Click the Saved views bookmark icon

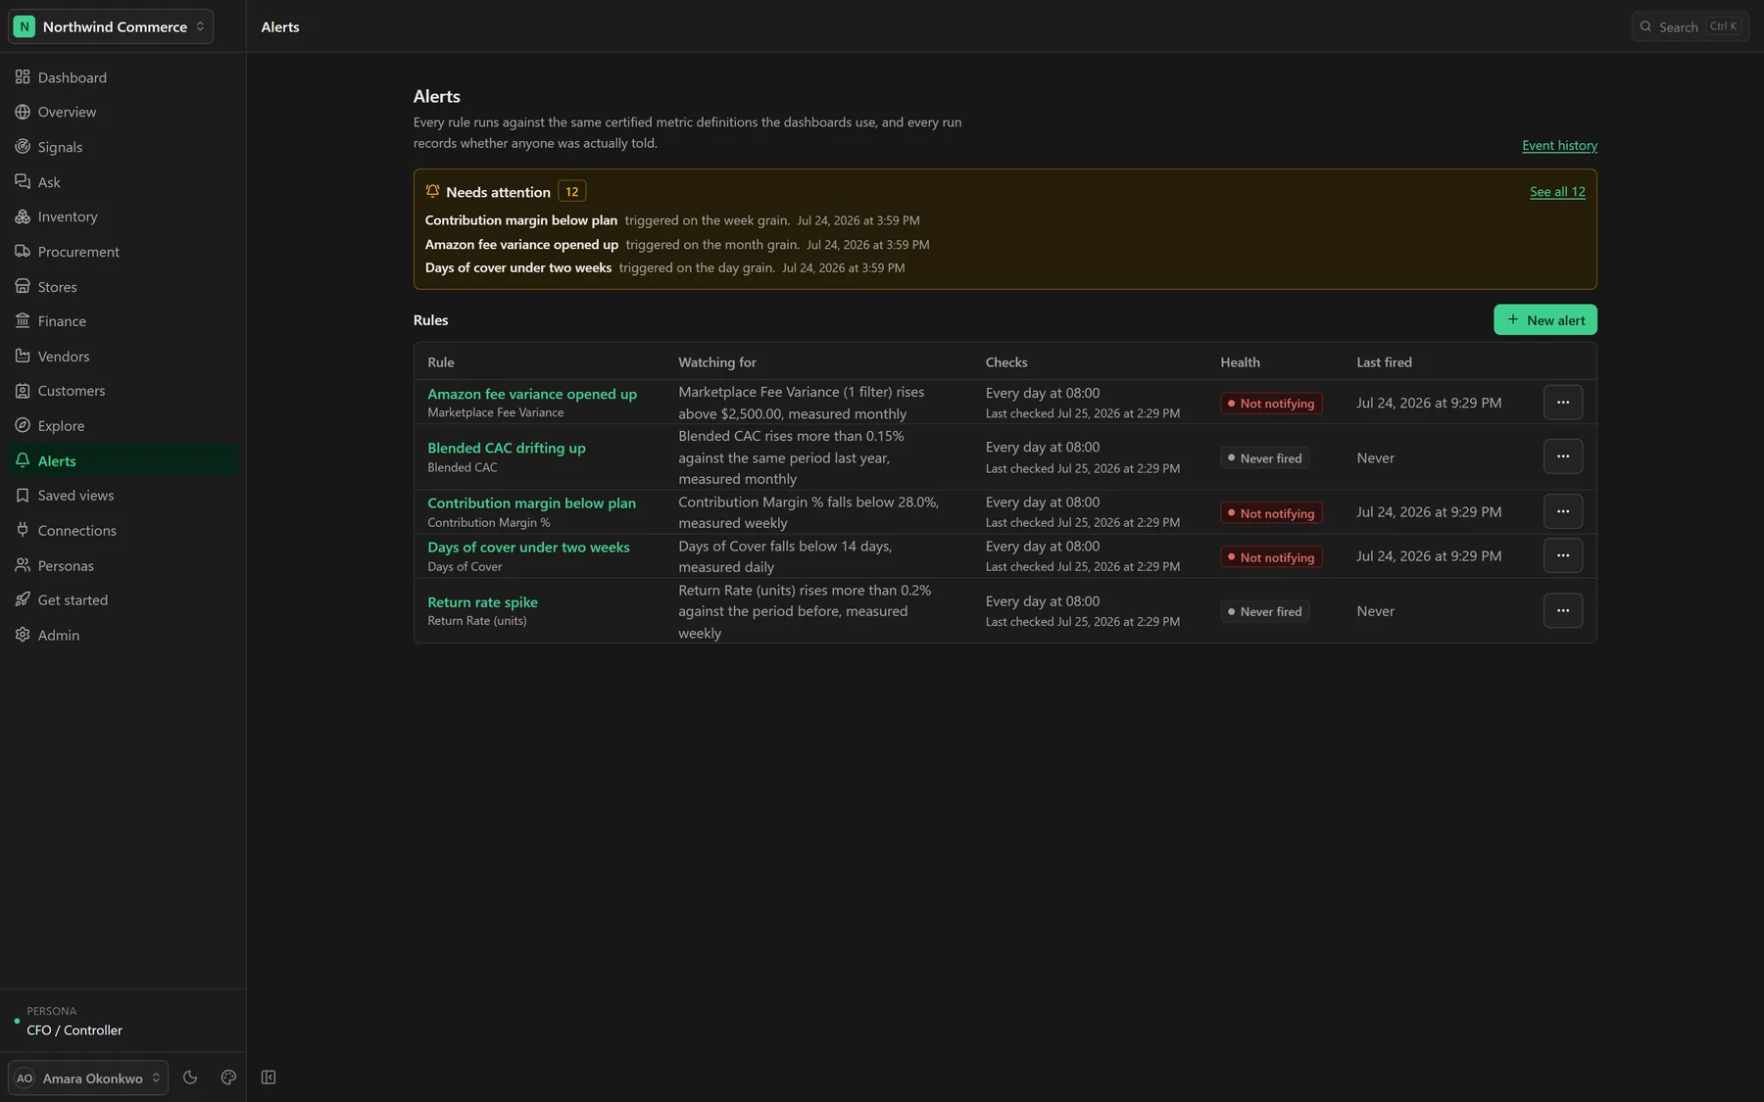click(23, 495)
